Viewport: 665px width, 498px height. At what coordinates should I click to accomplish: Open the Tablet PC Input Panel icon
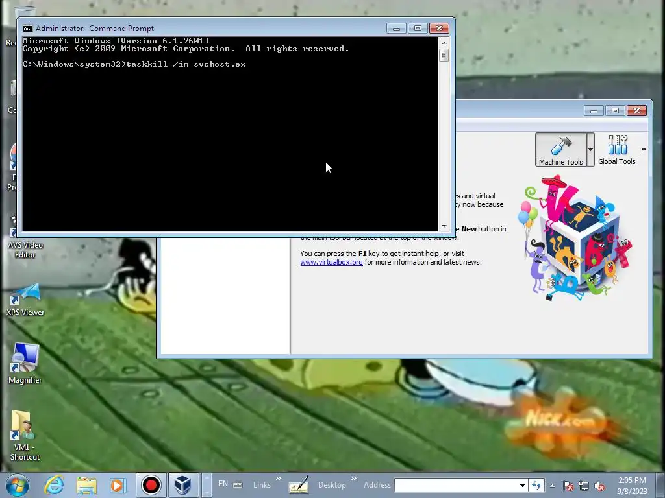point(299,485)
